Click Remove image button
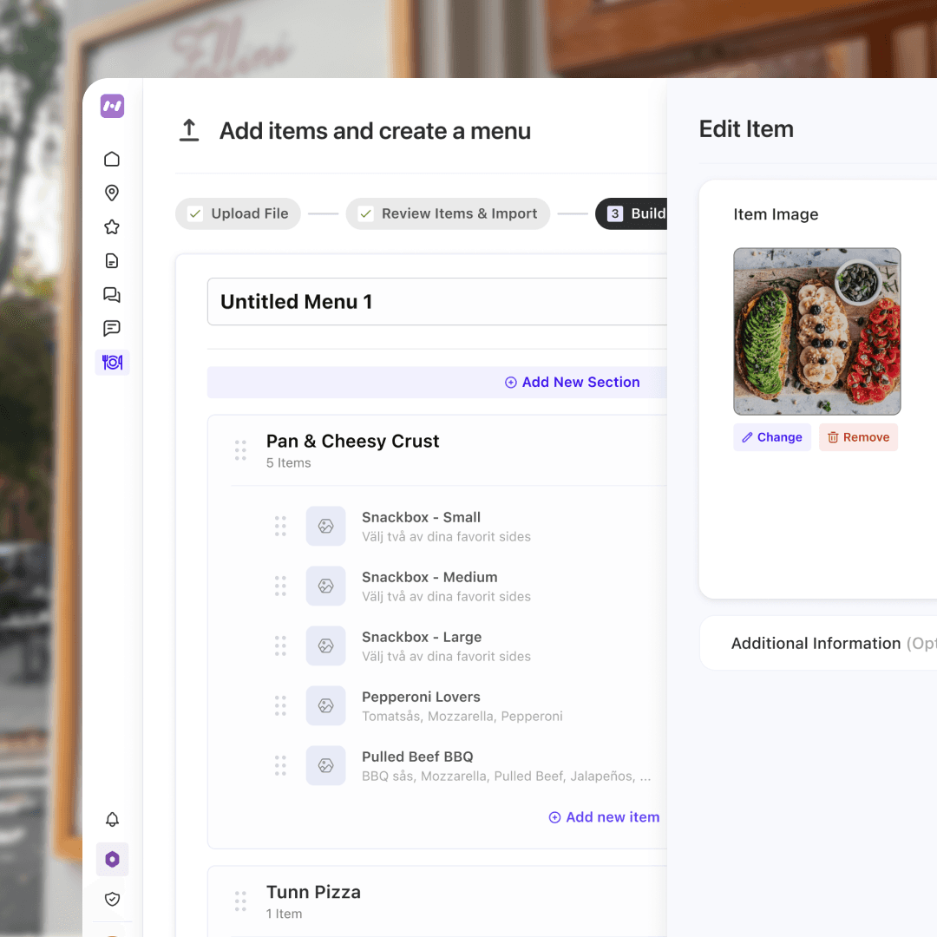The height and width of the screenshot is (937, 937). (858, 437)
